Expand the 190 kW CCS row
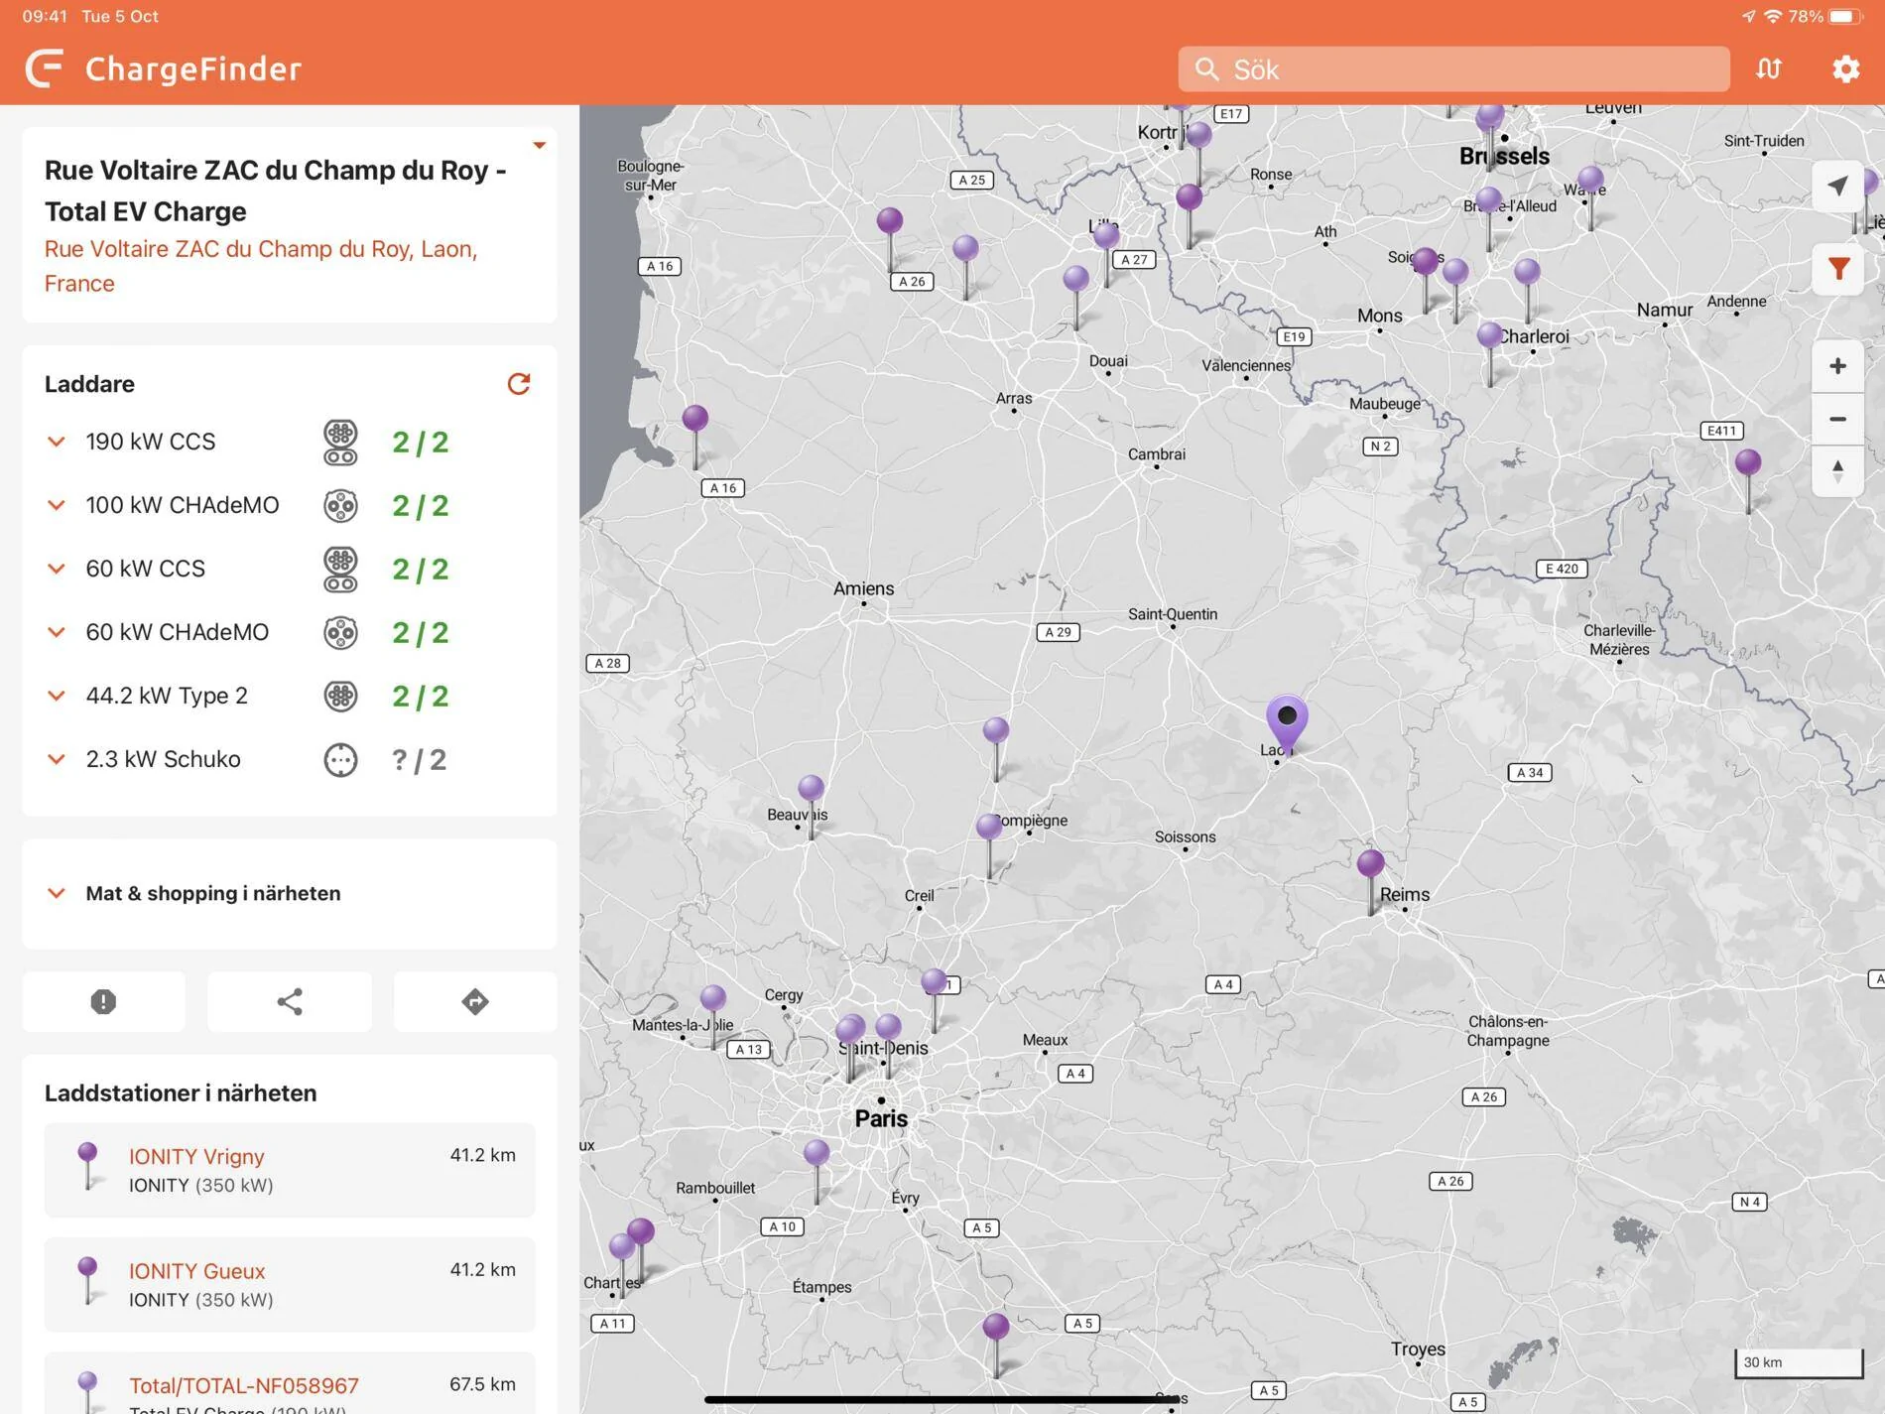The width and height of the screenshot is (1885, 1414). click(57, 442)
